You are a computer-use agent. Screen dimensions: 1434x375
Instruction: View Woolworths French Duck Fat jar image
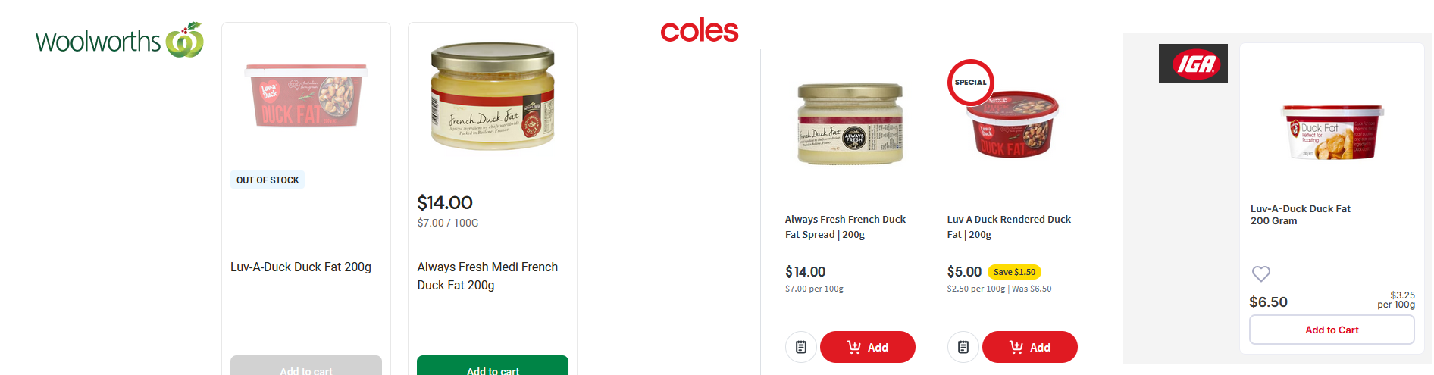point(493,96)
